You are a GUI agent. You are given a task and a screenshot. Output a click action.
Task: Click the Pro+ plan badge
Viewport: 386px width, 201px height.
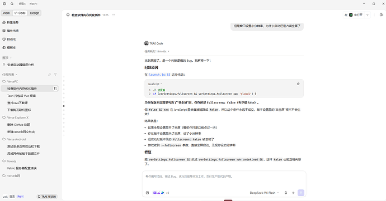pyautogui.click(x=20, y=197)
